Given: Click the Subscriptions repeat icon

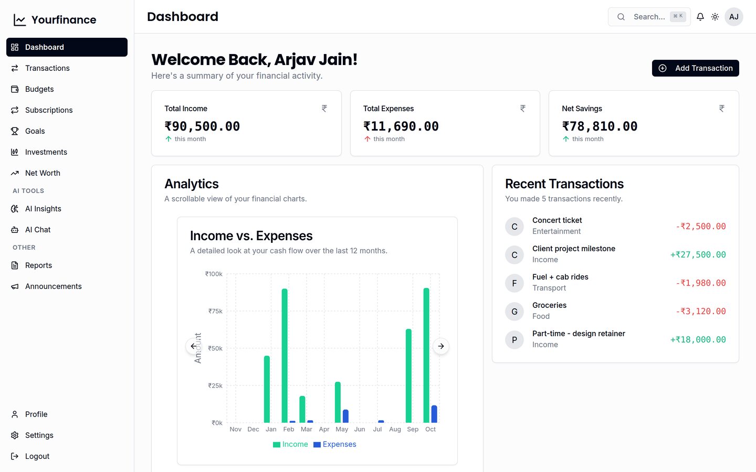Looking at the screenshot, I should click(15, 110).
